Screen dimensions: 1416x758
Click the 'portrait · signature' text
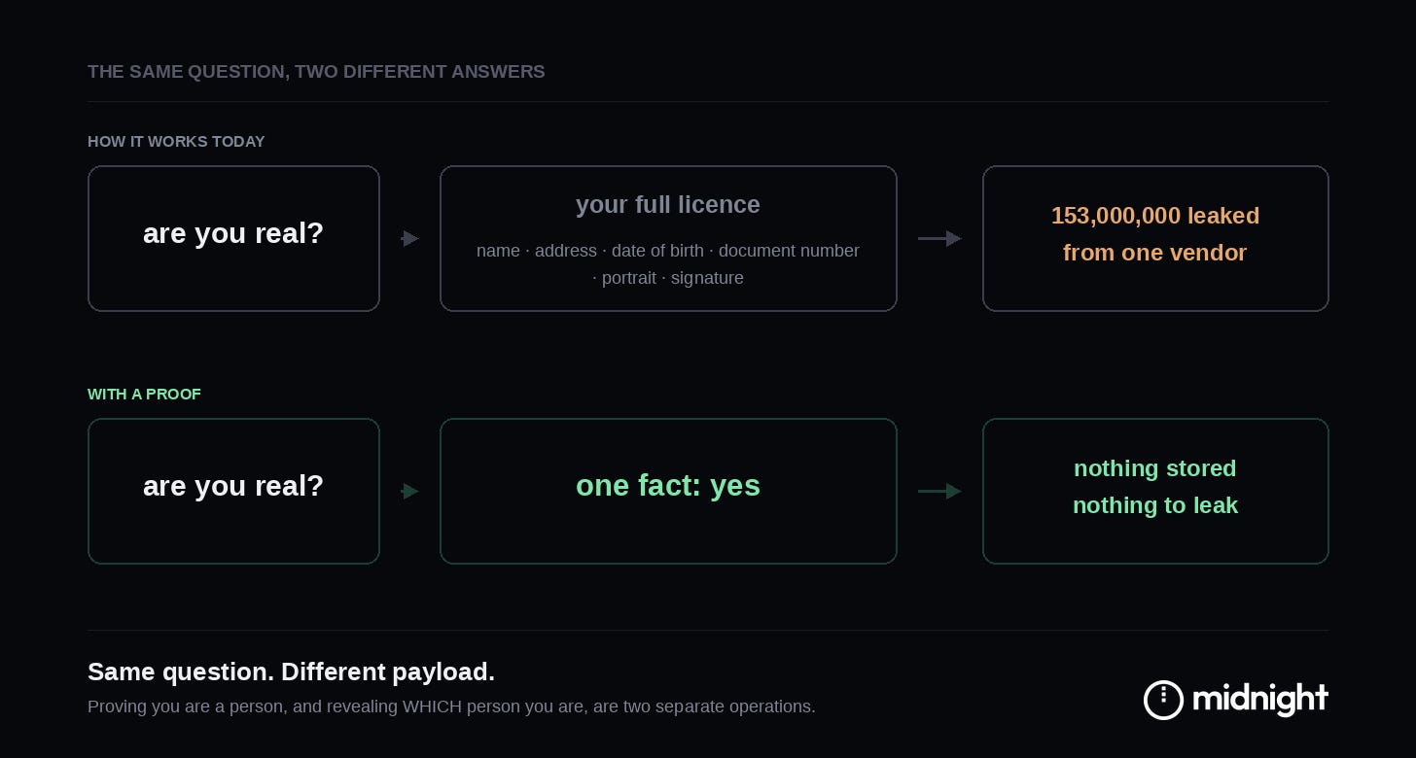(x=668, y=278)
